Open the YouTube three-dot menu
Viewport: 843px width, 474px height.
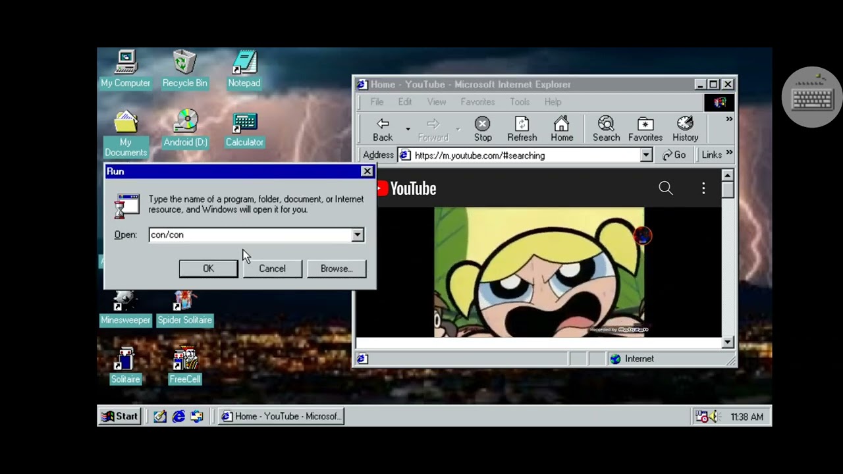(x=703, y=188)
